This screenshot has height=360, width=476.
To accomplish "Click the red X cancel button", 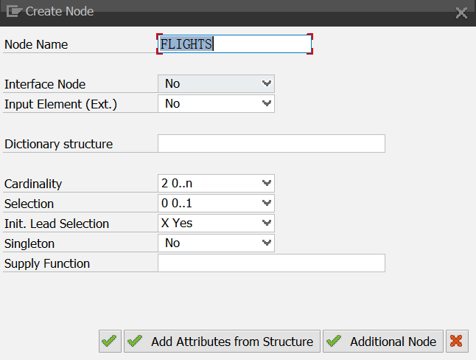I will coord(457,341).
